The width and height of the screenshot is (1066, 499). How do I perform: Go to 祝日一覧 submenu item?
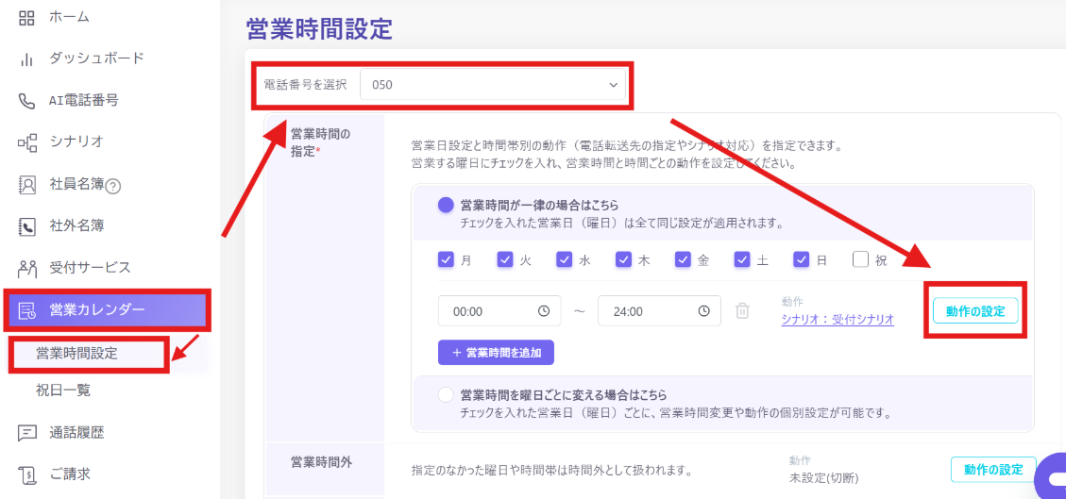pos(63,391)
